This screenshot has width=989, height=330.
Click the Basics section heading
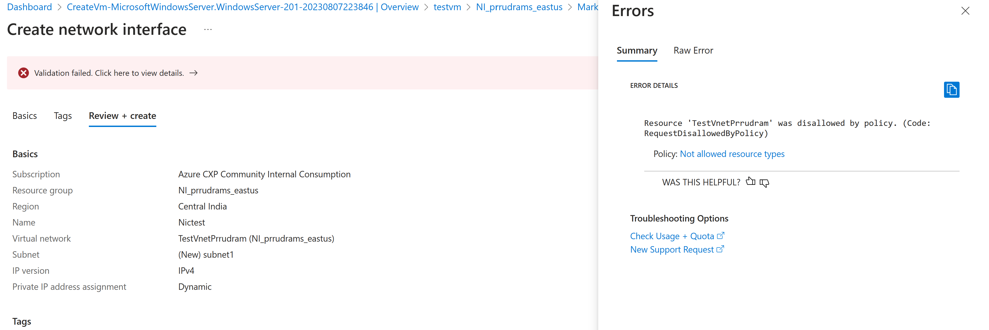pos(25,154)
